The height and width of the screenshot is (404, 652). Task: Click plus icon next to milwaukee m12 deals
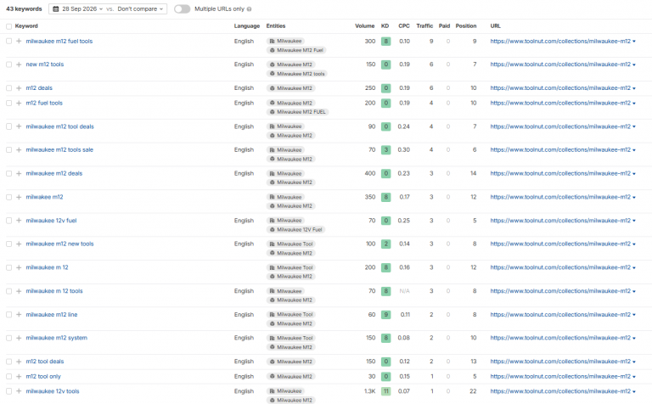19,173
